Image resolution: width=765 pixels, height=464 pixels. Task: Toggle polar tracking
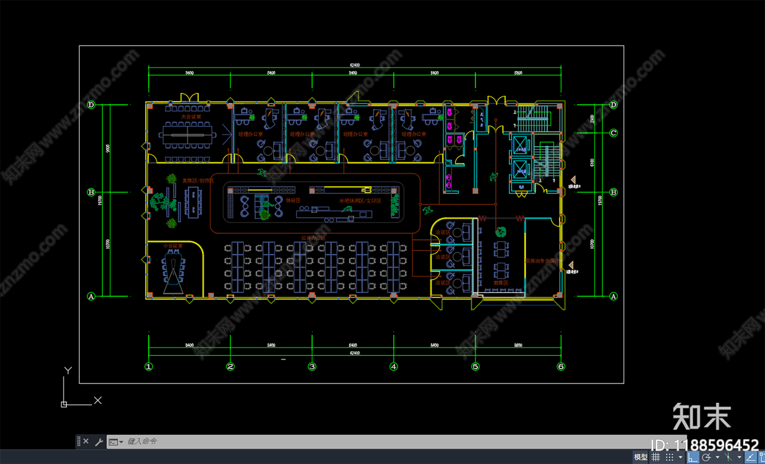point(706,457)
